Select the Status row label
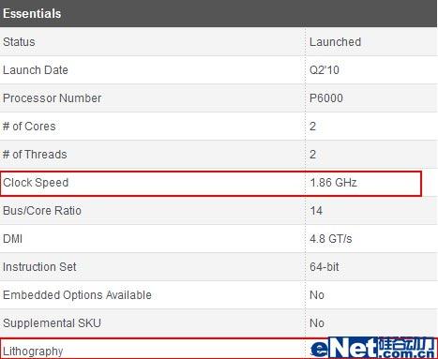438x359 pixels. click(x=19, y=42)
